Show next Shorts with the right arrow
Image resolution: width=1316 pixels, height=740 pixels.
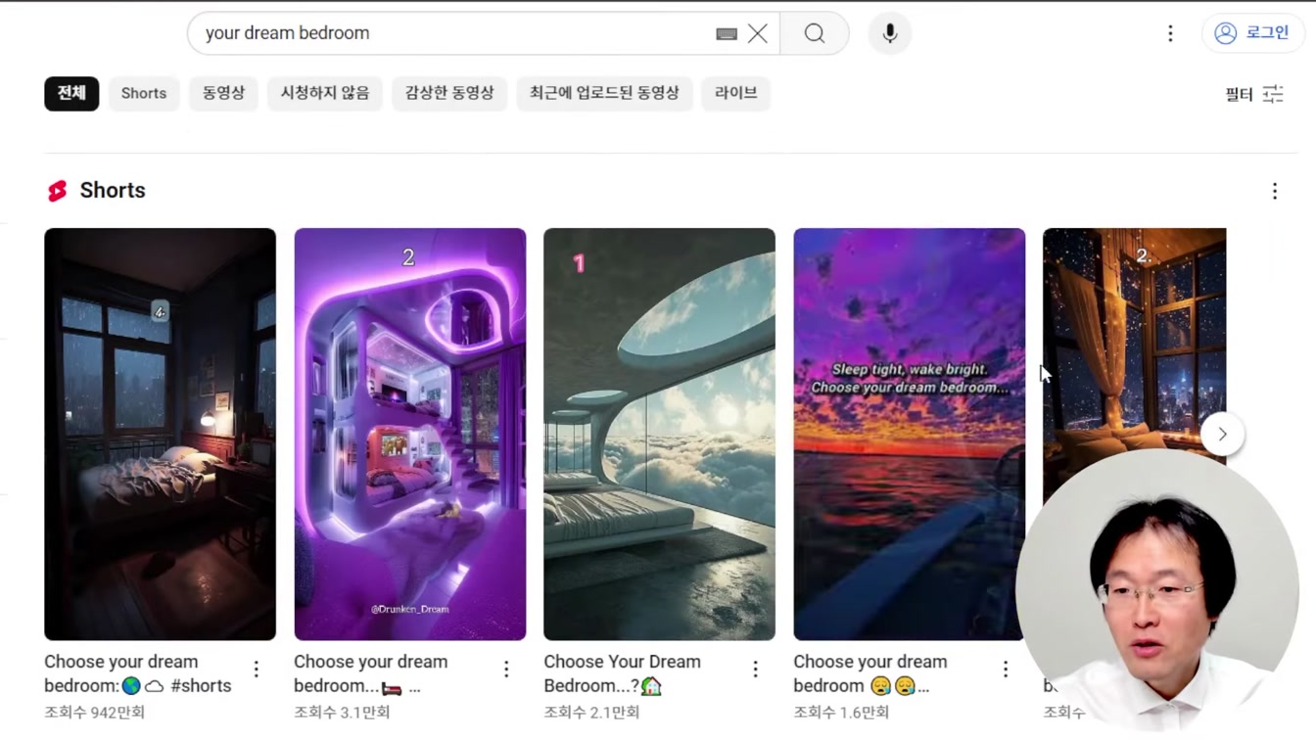(x=1222, y=434)
